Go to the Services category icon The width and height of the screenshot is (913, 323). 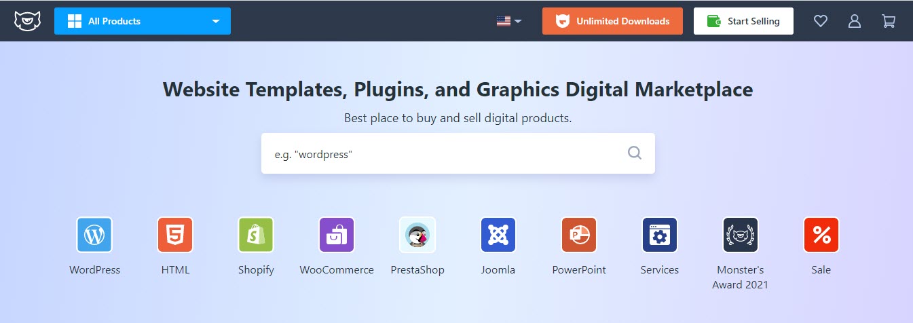(x=660, y=235)
